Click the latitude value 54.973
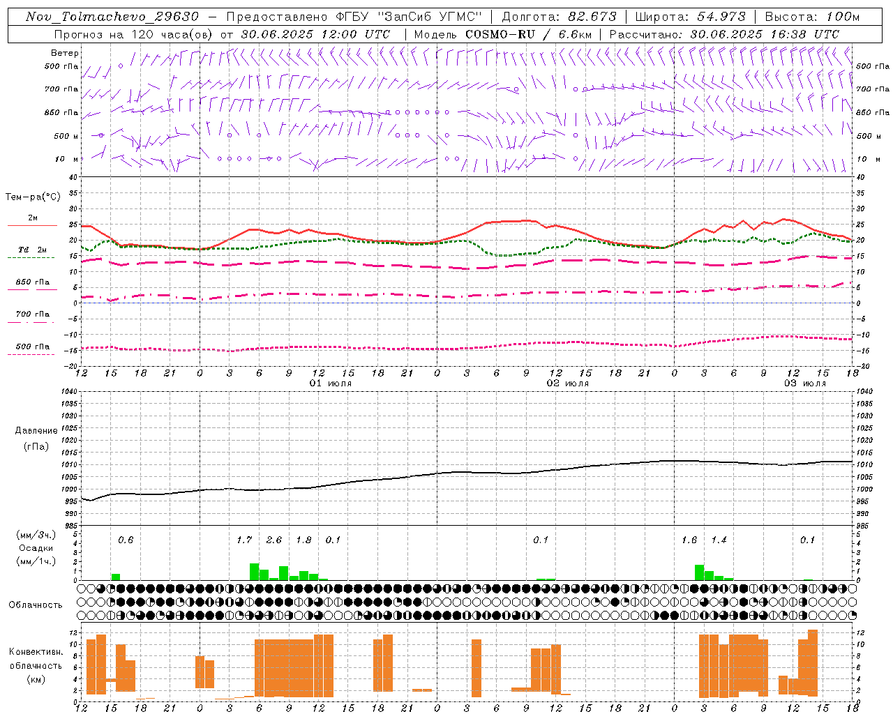Image resolution: width=893 pixels, height=714 pixels. (721, 17)
